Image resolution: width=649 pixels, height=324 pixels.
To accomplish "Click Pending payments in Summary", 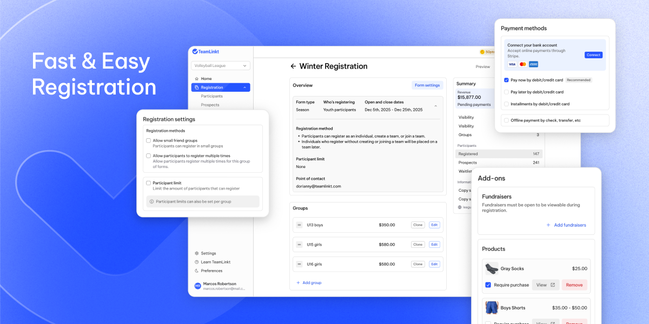I will [x=474, y=105].
